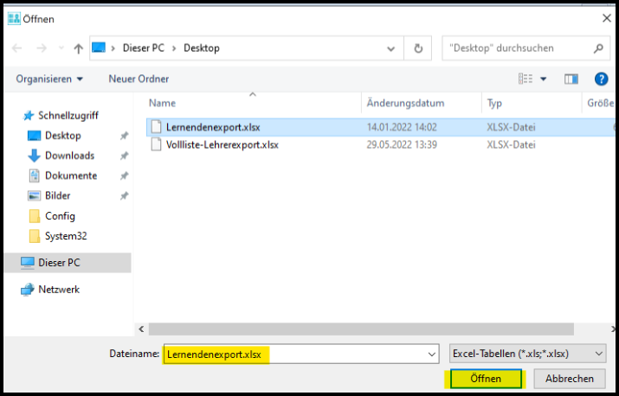Image resolution: width=619 pixels, height=396 pixels.
Task: Select Vollliste-Lehrerexport.xlsx file
Action: coord(222,144)
